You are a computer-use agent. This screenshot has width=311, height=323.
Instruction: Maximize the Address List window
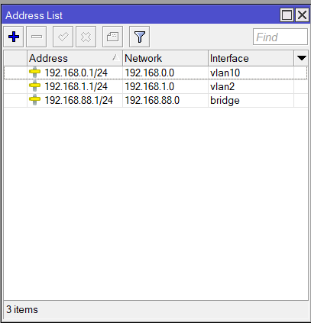click(x=287, y=15)
